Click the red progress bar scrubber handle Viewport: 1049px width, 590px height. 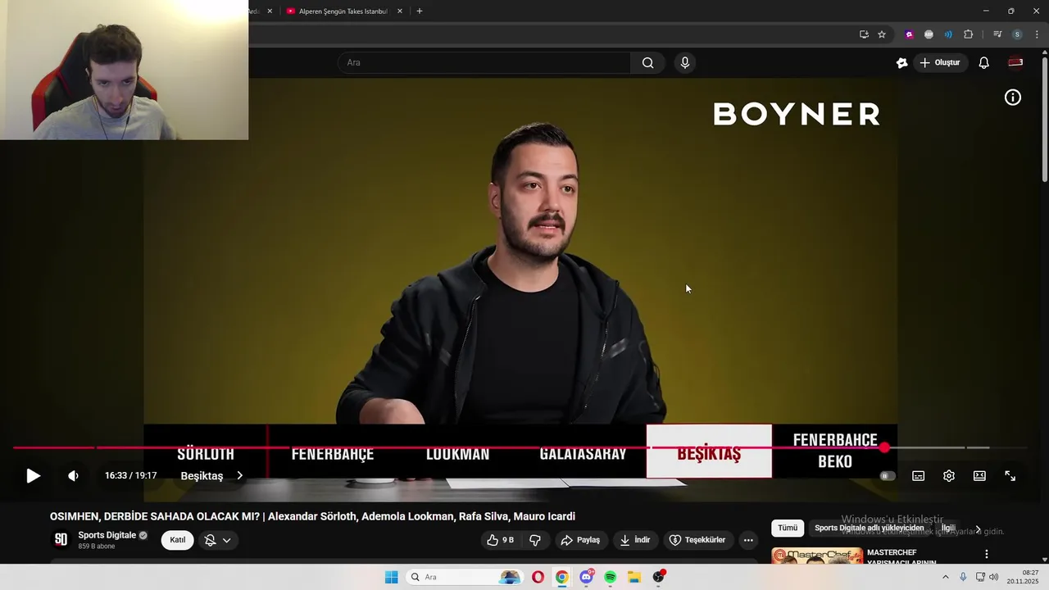tap(884, 447)
